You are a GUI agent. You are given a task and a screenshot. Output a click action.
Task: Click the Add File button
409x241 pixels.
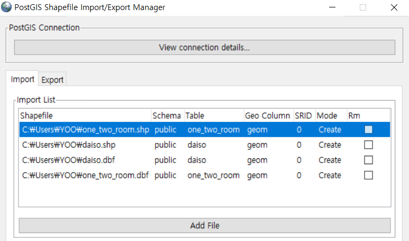204,225
